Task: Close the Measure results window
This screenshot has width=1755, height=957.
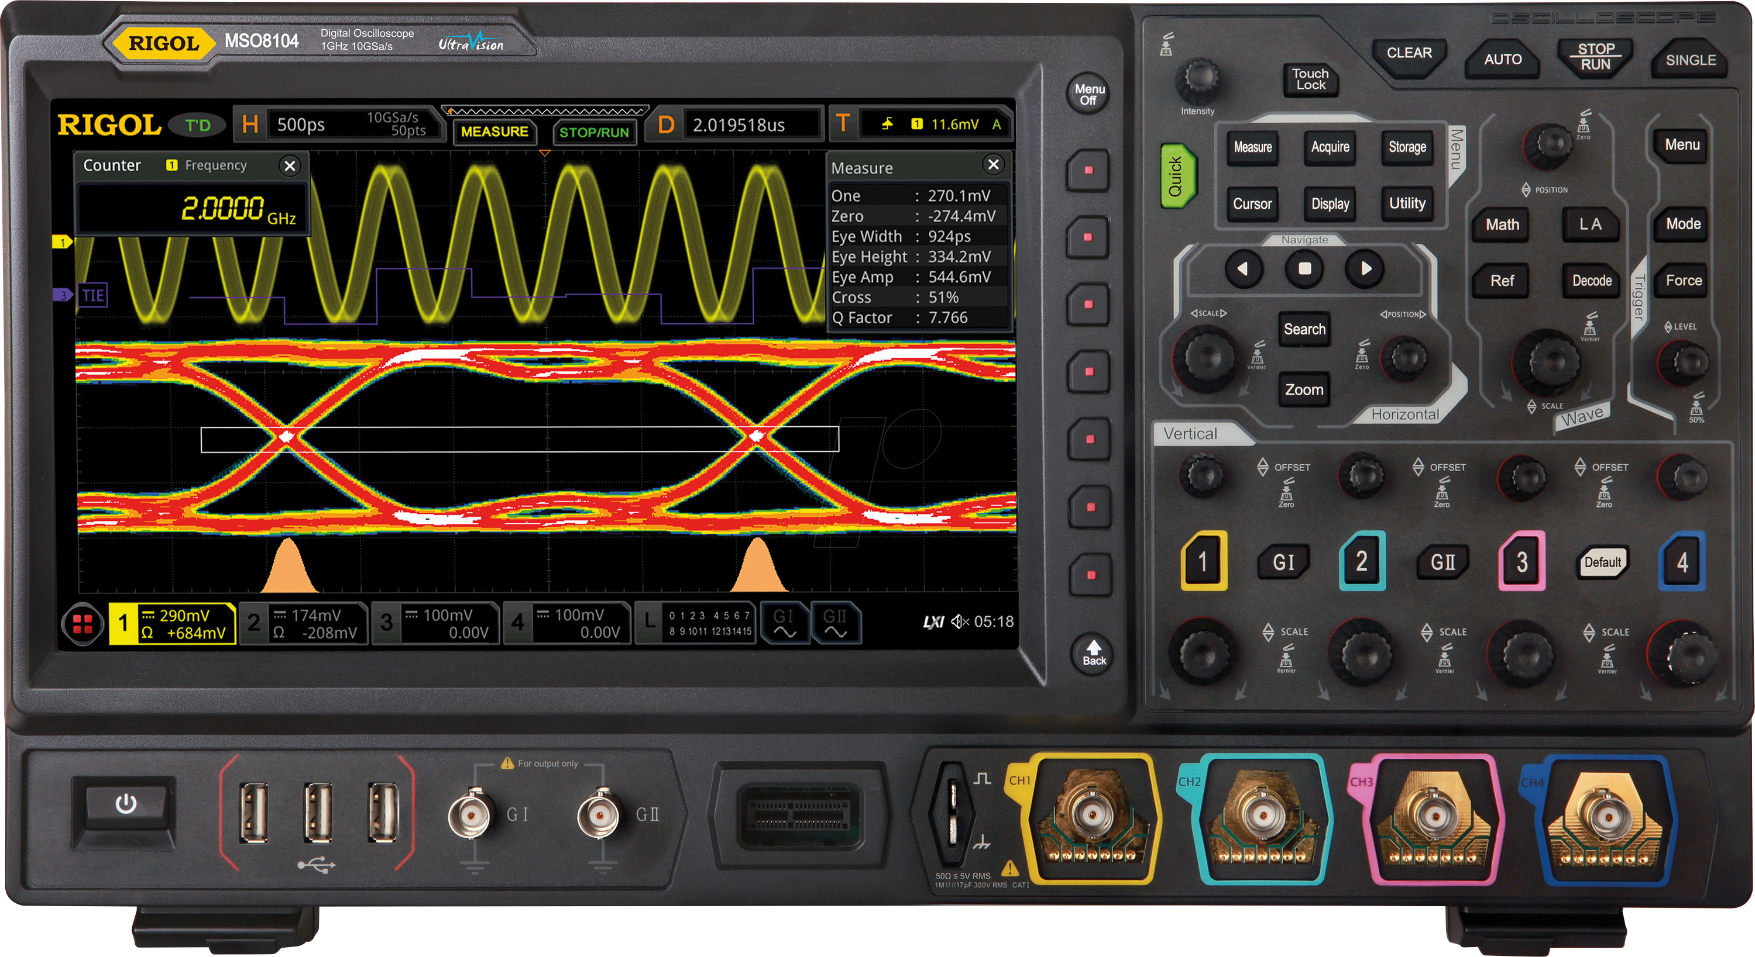Action: click(x=994, y=165)
